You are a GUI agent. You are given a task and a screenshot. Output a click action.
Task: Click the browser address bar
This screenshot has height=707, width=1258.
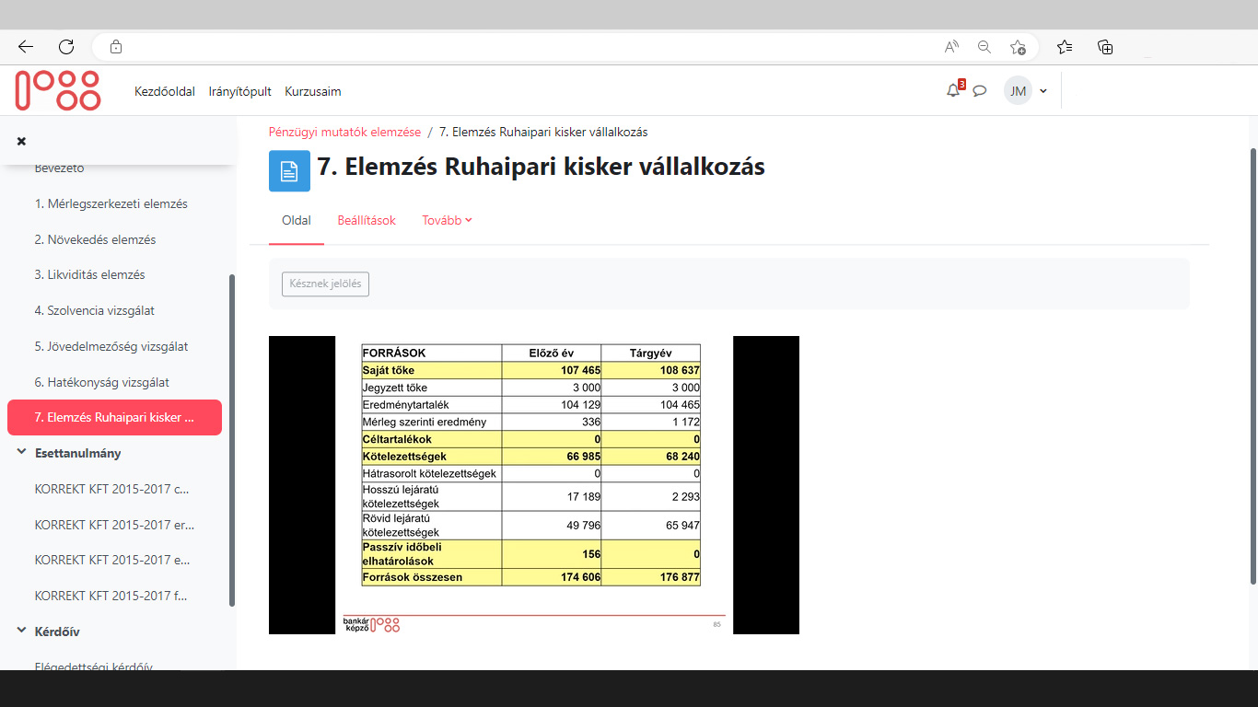(460, 46)
